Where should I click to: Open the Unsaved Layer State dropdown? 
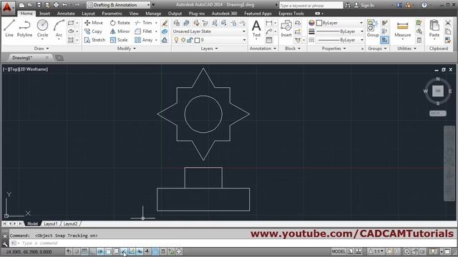pos(210,31)
